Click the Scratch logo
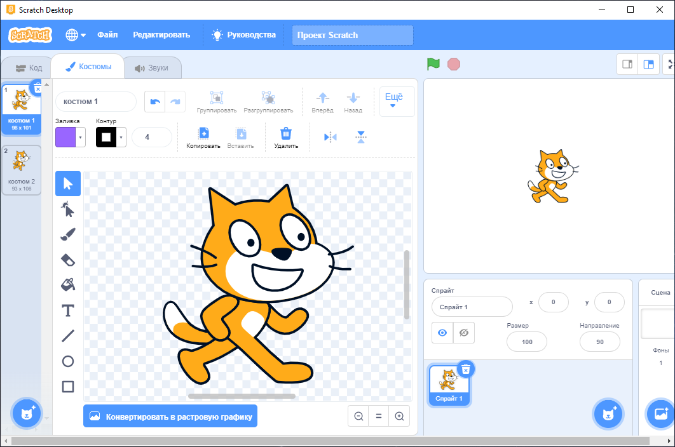The image size is (675, 447). pyautogui.click(x=30, y=35)
